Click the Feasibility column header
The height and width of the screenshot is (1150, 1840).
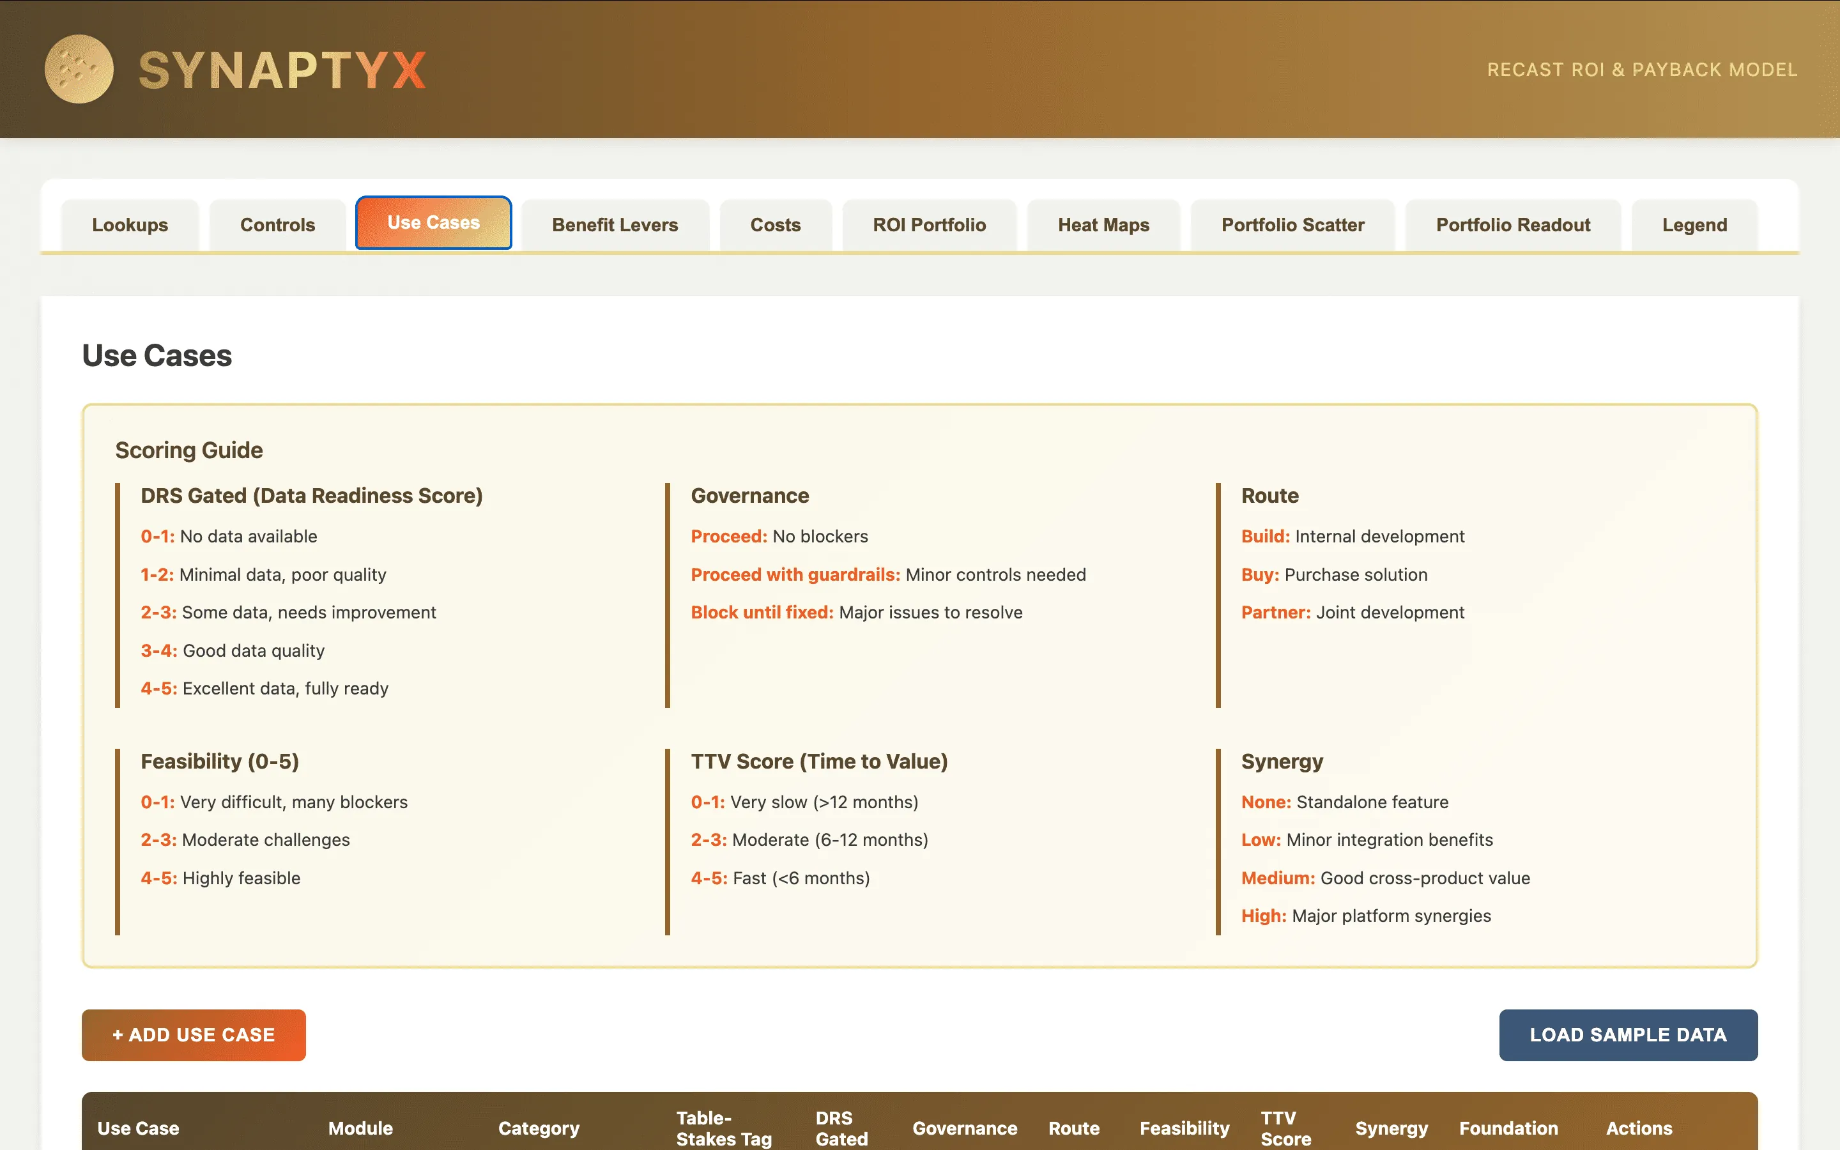pos(1184,1128)
